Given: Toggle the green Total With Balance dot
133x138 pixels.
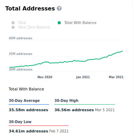Looking at the screenshot, I should pos(59,23).
